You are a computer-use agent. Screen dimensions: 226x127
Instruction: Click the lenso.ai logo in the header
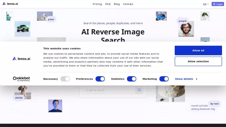[10, 4]
